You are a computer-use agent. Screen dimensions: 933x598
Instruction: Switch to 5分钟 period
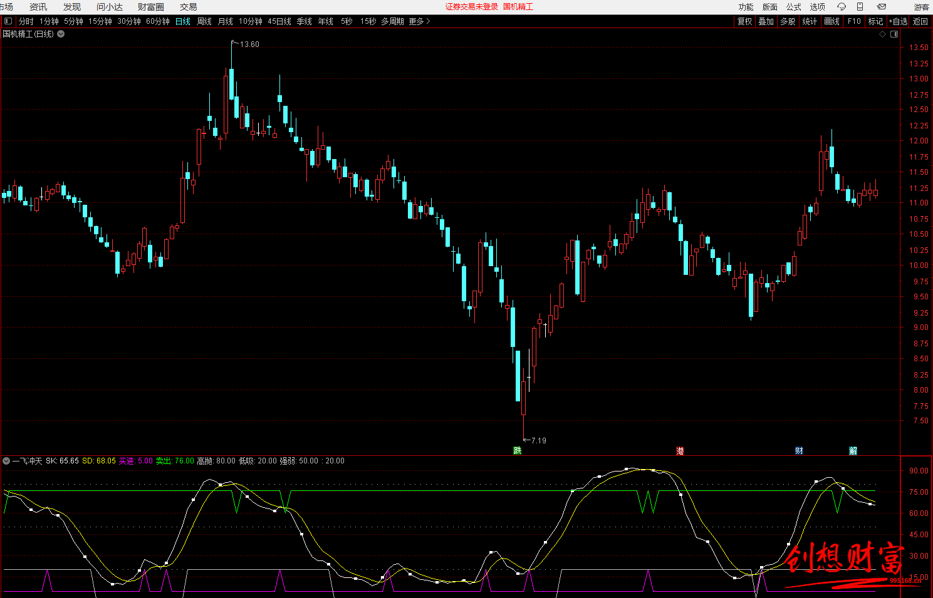73,21
